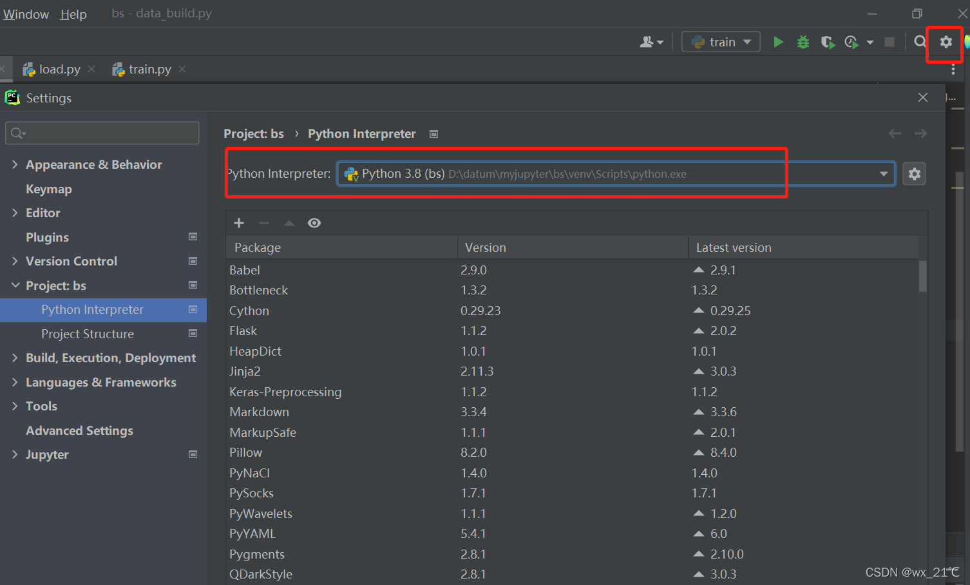Screen dimensions: 970x585
Task: Sort by Package column header
Action: 341,247
